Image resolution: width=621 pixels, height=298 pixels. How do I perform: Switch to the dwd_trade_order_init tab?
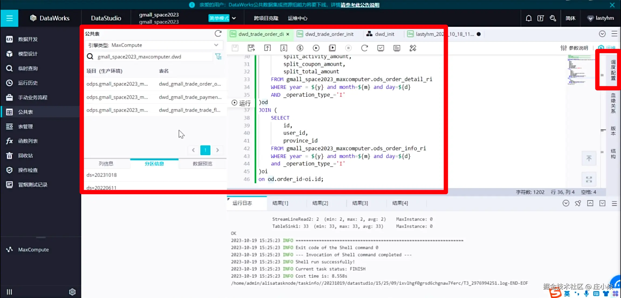329,34
